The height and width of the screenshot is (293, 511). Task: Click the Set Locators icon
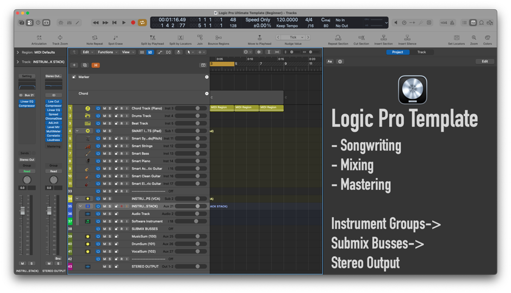click(456, 38)
